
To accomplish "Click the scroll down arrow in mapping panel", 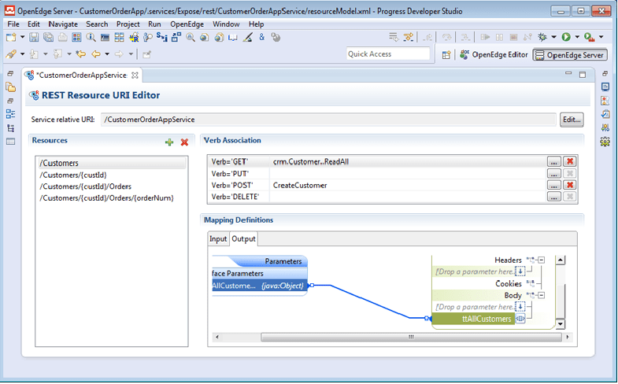I will coord(560,324).
